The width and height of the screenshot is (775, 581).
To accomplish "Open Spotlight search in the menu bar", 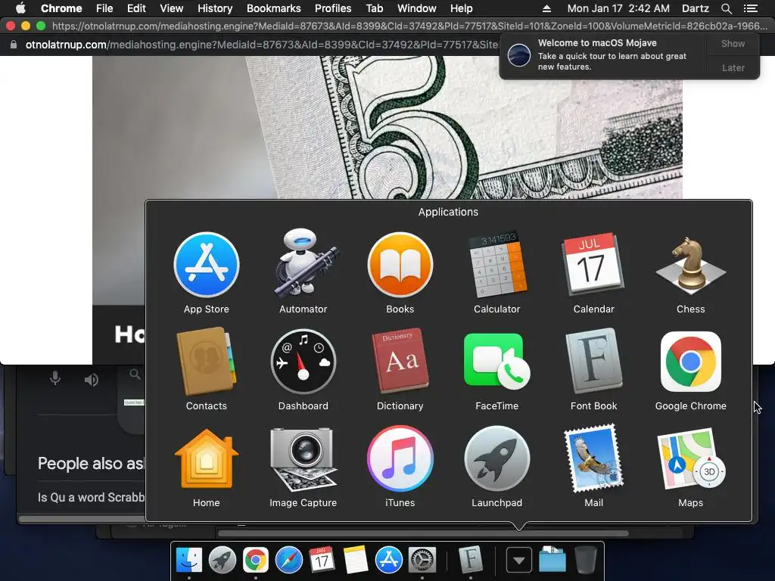I will click(726, 8).
